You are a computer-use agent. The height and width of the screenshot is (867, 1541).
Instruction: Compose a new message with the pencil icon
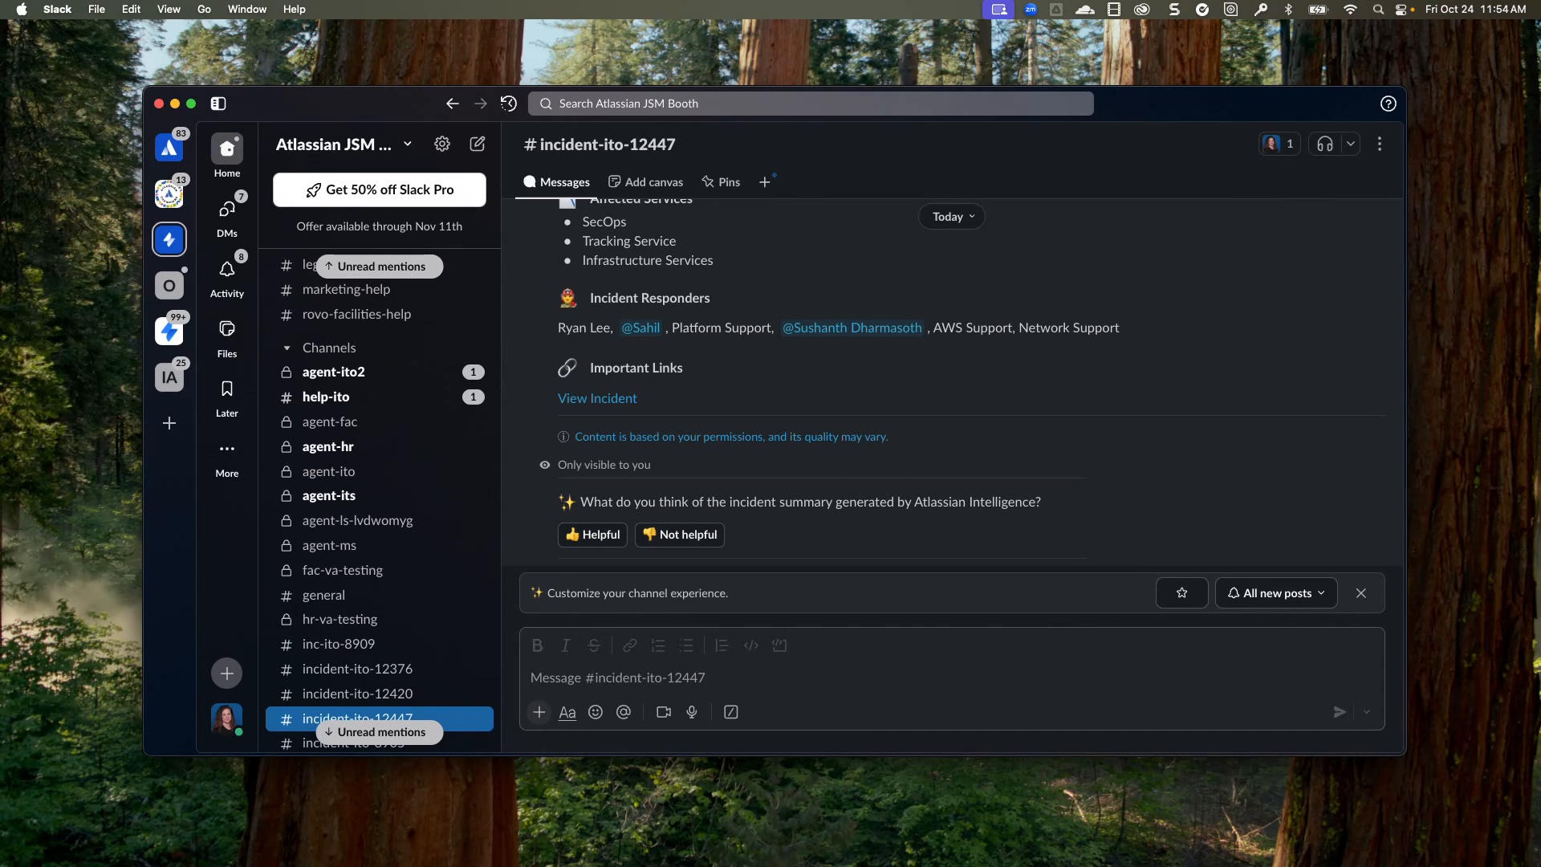[x=477, y=144]
